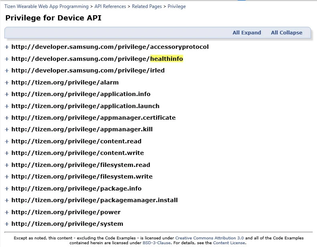Select the tizen.org system privilege text
The image size is (317, 247).
coord(67,224)
